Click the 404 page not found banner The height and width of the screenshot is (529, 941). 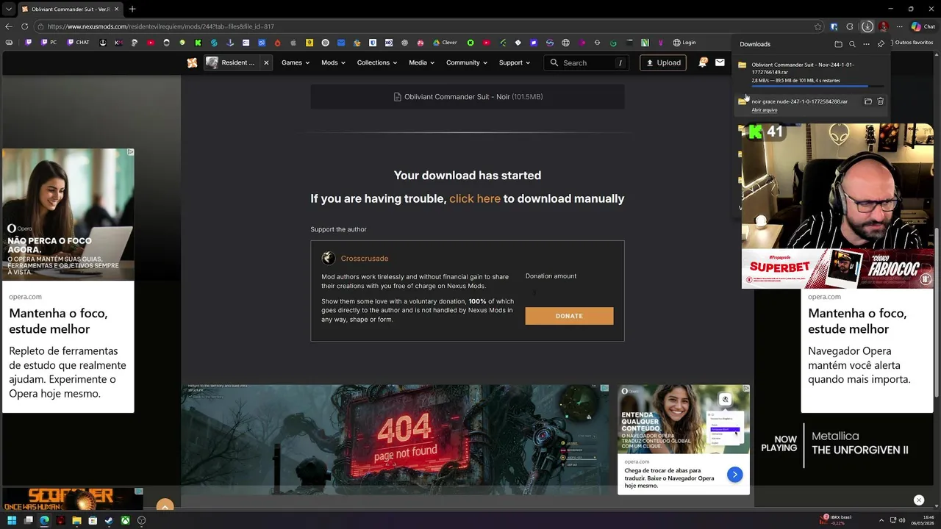click(395, 439)
